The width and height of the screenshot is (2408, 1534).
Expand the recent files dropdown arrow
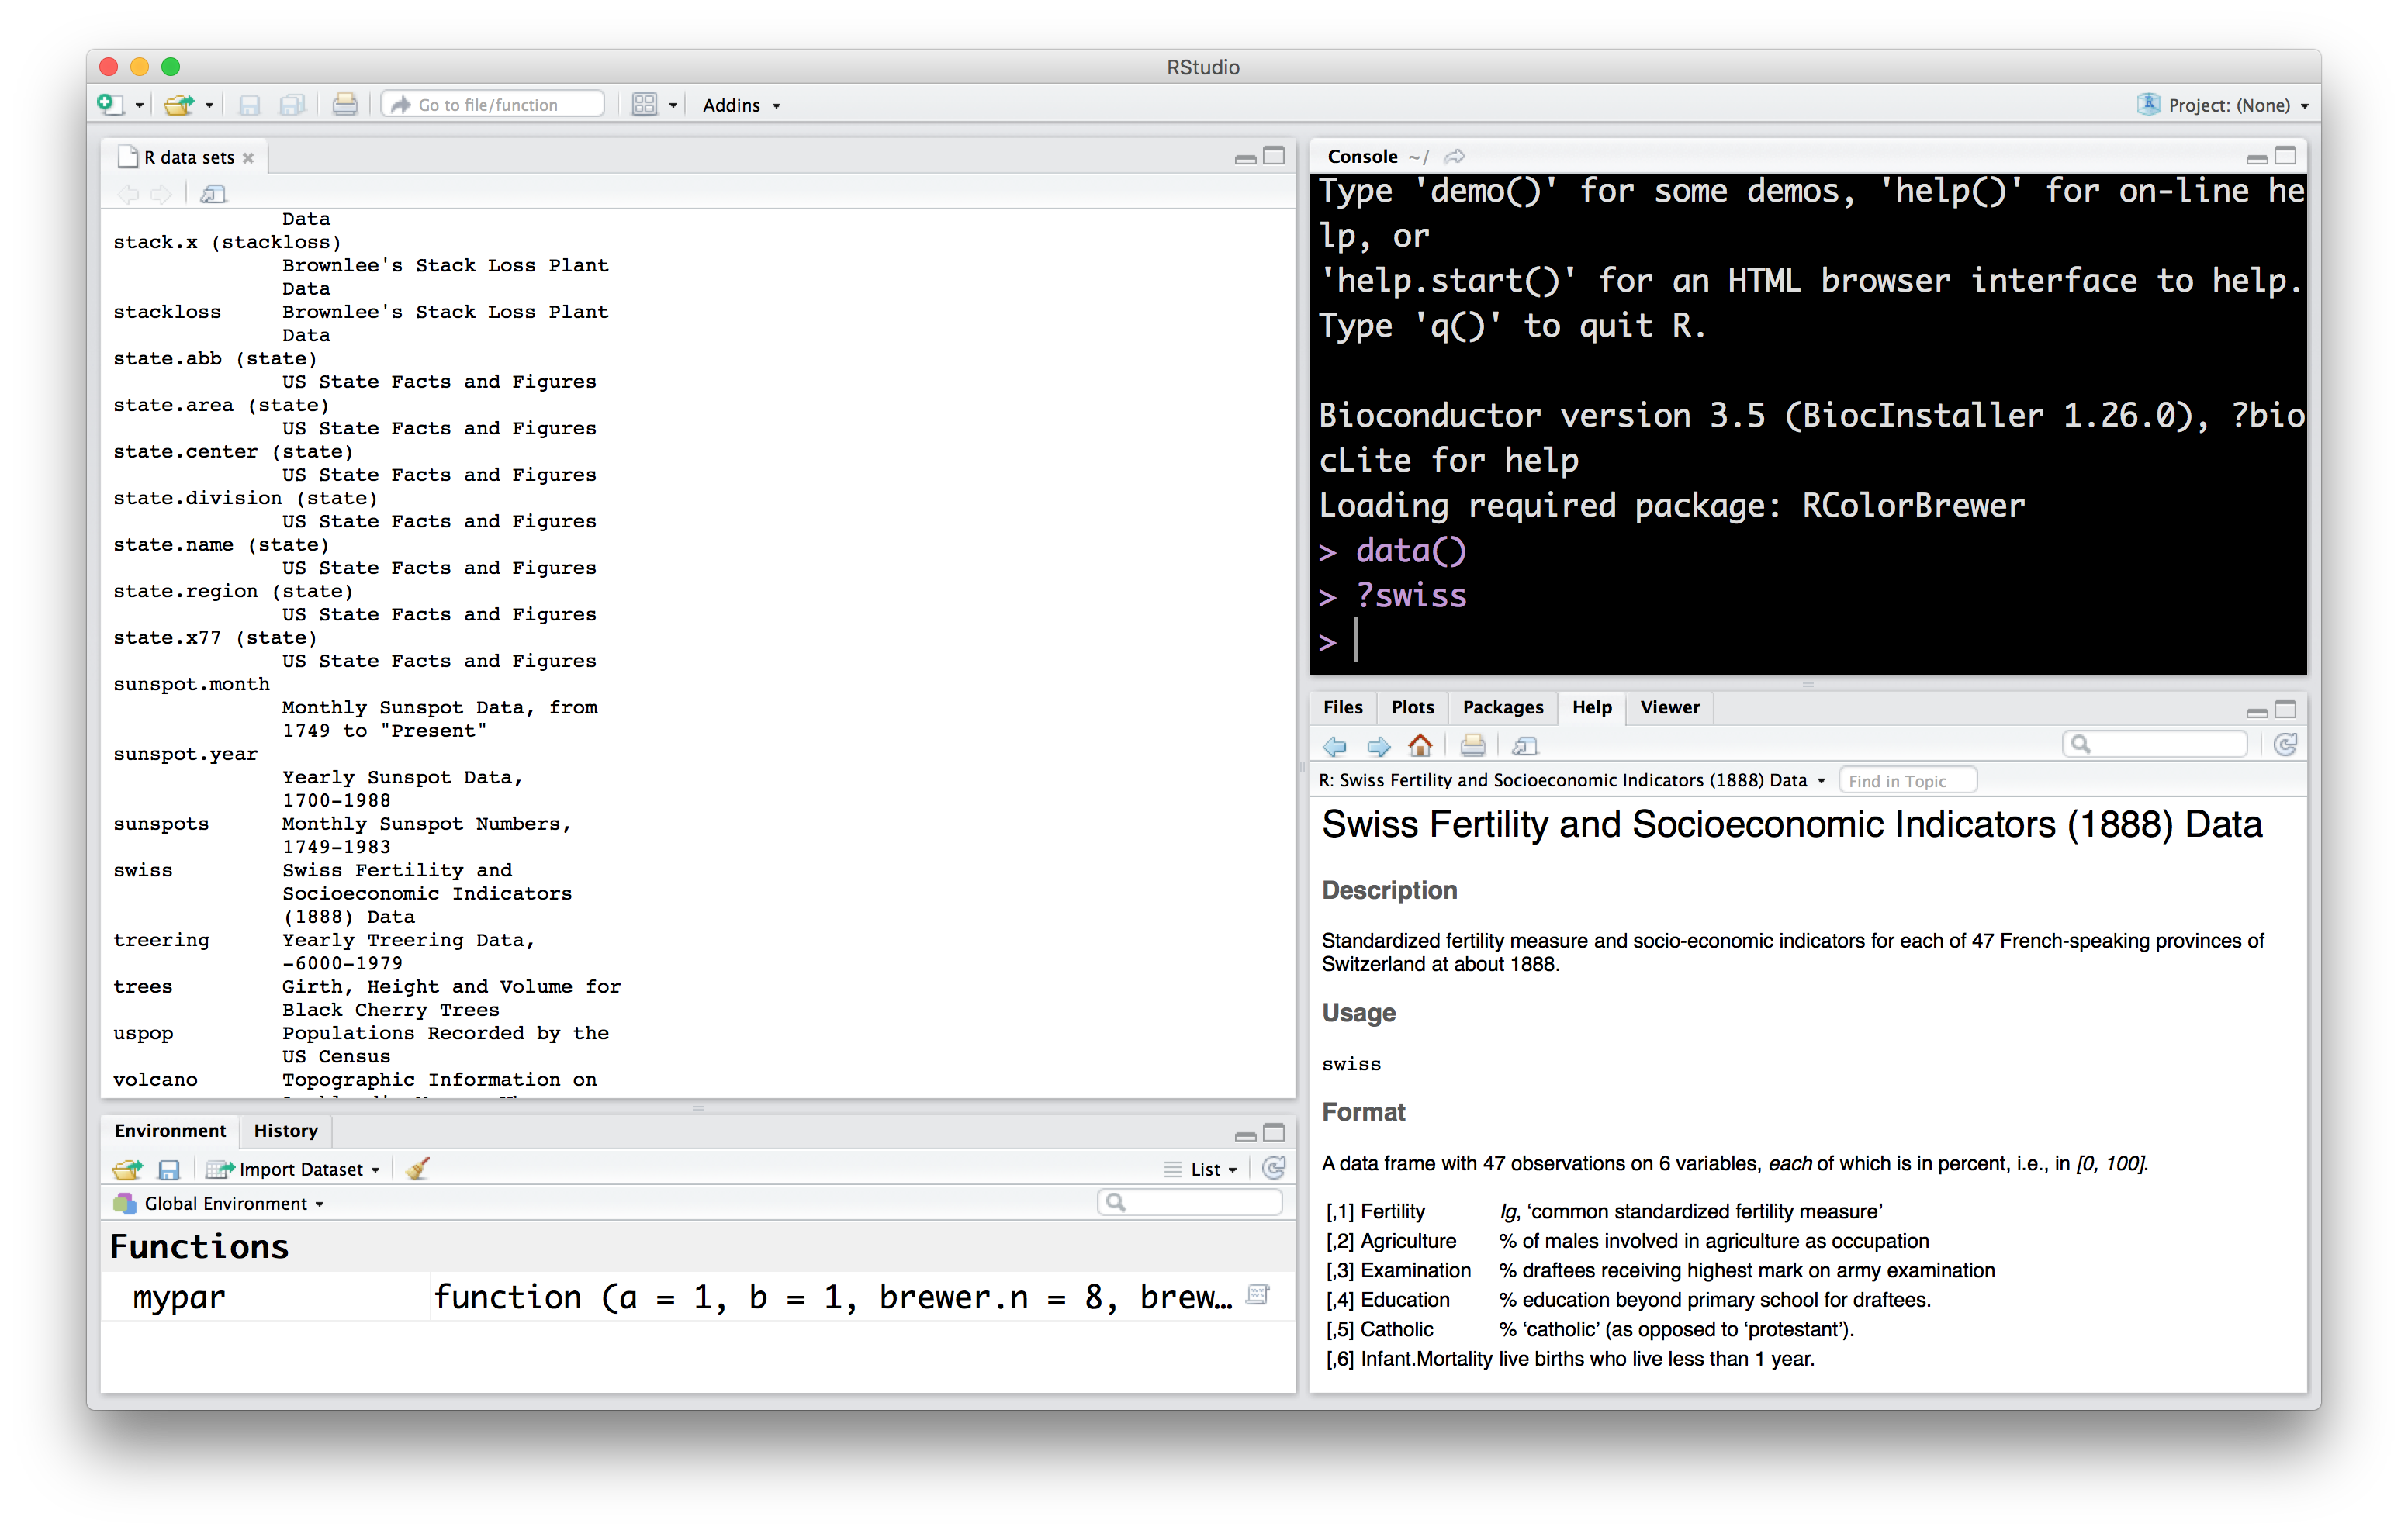(x=209, y=105)
